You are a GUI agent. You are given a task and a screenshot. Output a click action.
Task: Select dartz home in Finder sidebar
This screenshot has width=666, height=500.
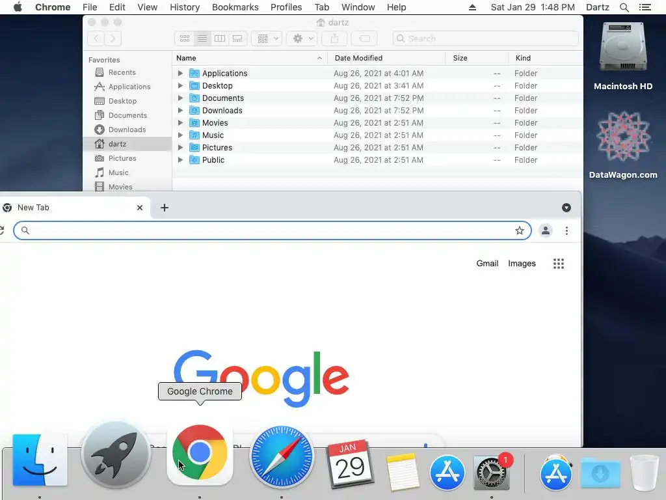[127, 144]
